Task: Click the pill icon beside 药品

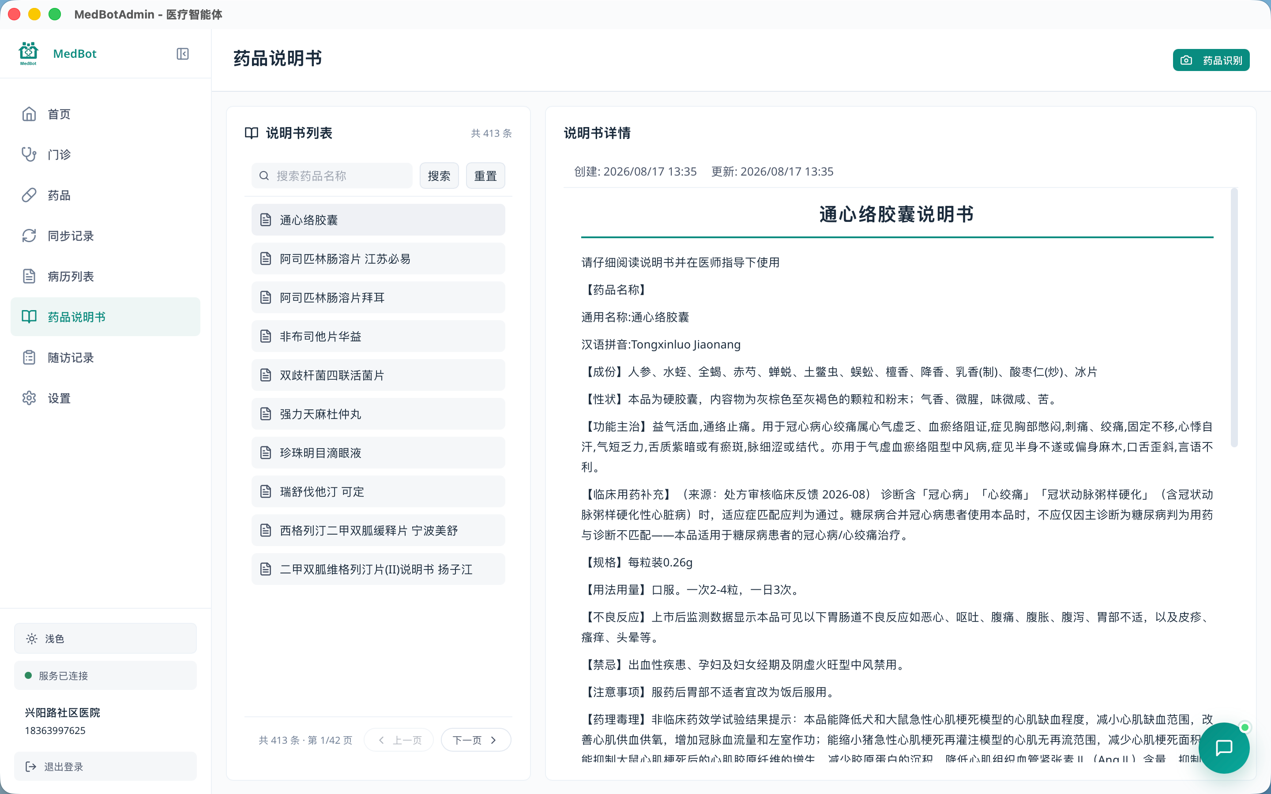Action: coord(29,195)
